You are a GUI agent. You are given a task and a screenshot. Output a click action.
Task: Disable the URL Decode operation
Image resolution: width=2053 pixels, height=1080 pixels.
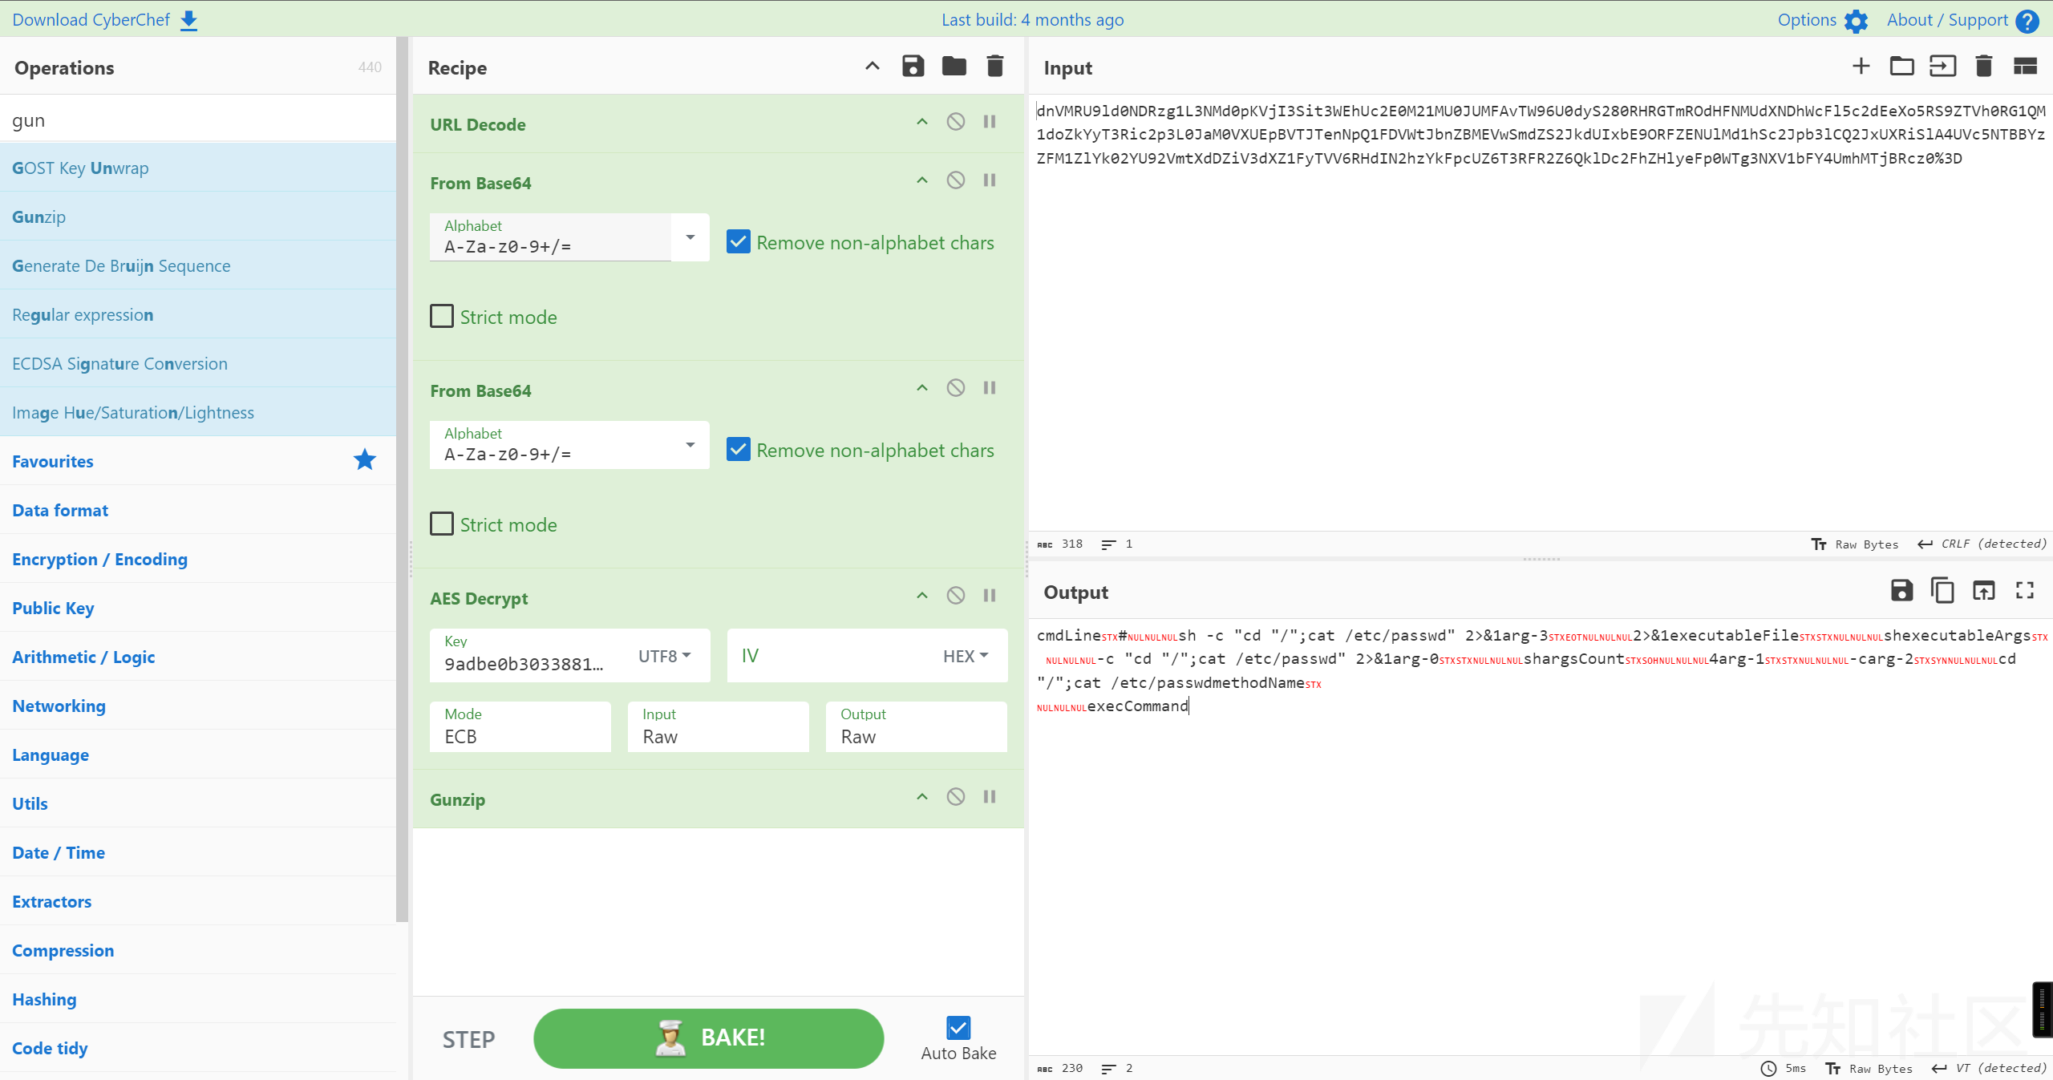pos(955,122)
